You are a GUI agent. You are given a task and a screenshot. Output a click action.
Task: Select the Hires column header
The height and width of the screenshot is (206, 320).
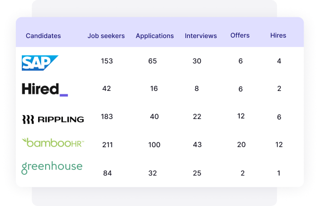(278, 36)
